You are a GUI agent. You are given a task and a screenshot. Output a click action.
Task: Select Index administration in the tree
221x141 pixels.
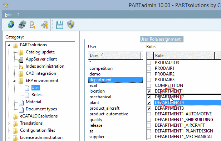coord(45,66)
